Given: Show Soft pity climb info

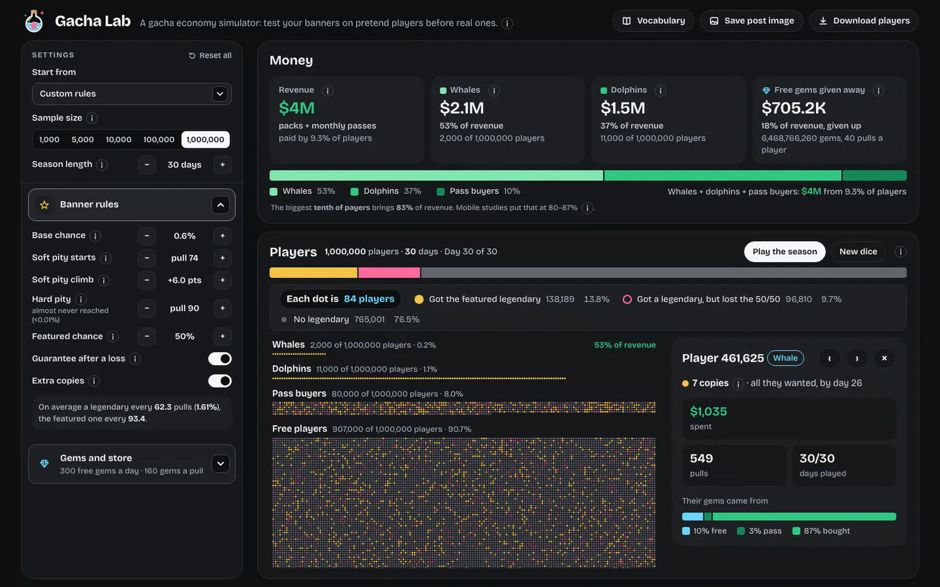Looking at the screenshot, I should coord(103,281).
